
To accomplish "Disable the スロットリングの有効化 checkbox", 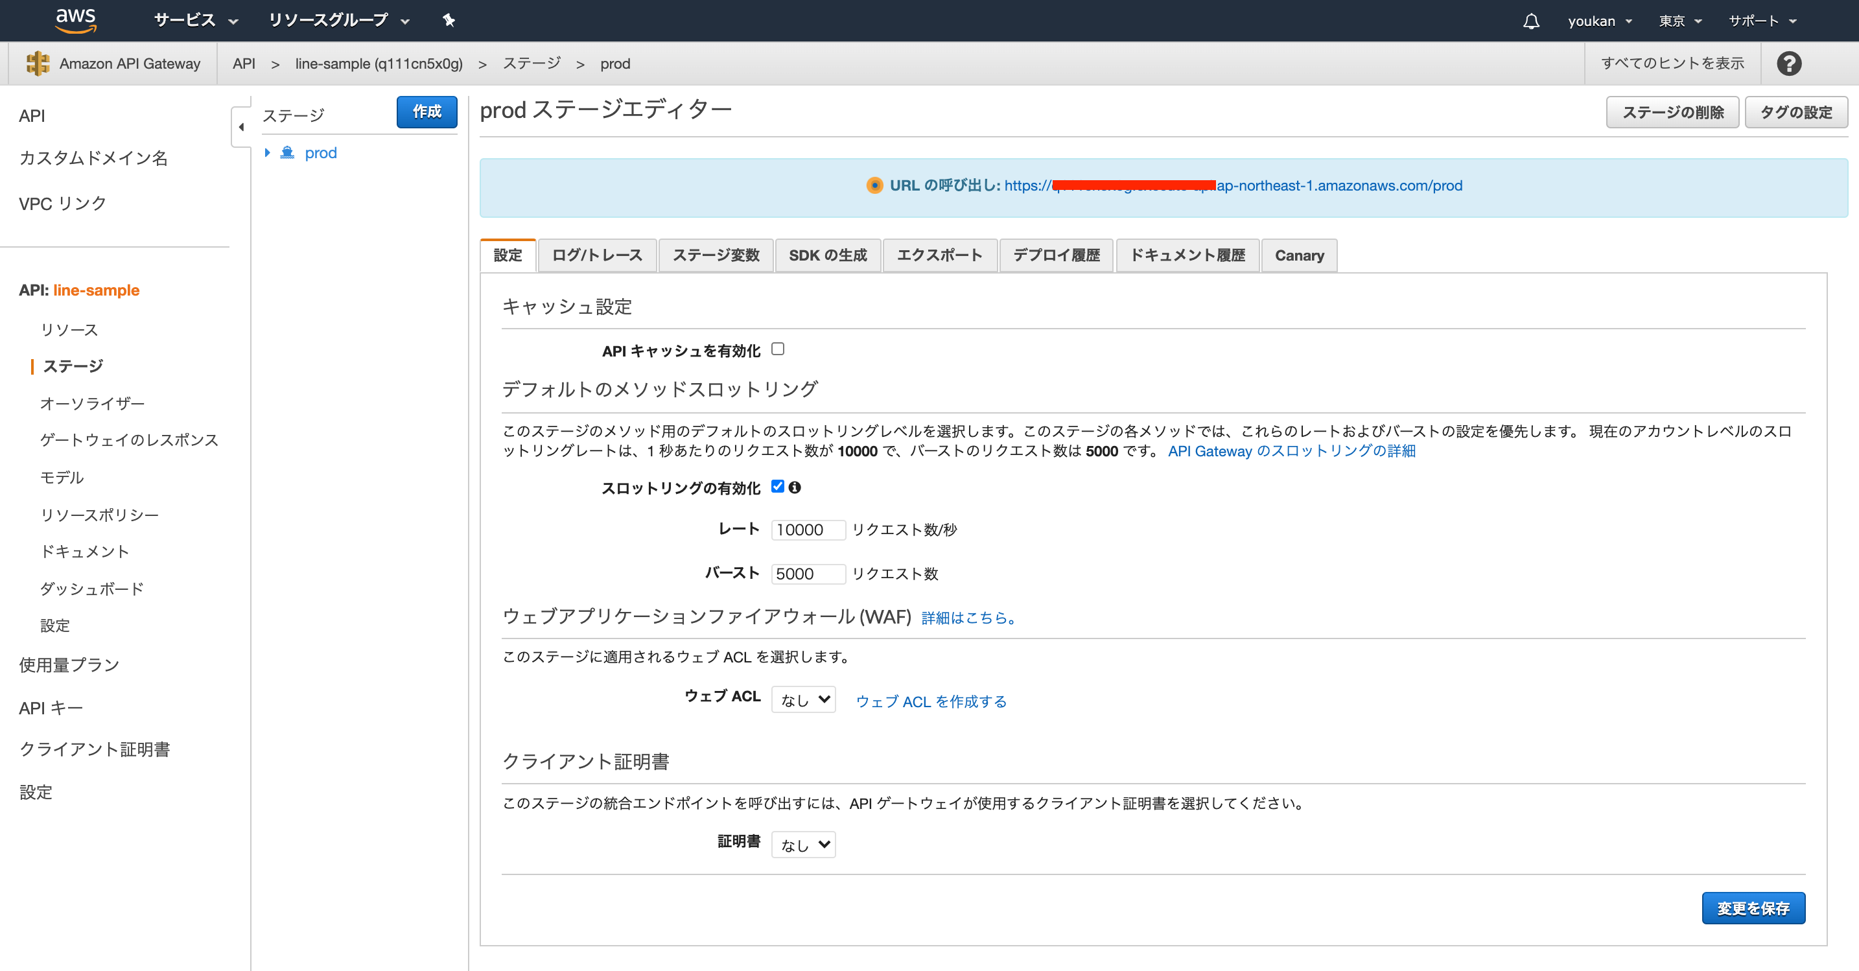I will click(x=777, y=487).
